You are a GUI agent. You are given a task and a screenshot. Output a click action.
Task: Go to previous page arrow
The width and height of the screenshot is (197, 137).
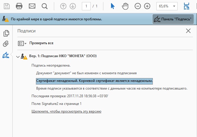[63, 6]
